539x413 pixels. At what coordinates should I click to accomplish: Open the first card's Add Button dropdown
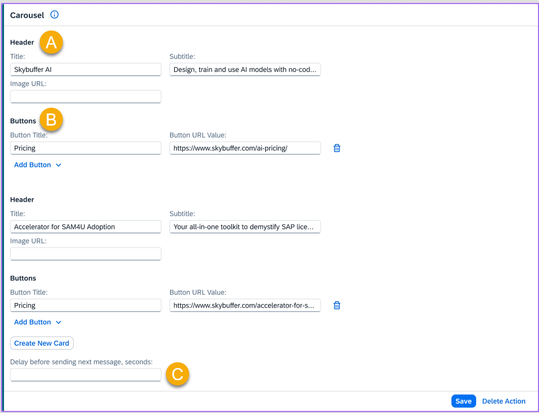[x=37, y=165]
